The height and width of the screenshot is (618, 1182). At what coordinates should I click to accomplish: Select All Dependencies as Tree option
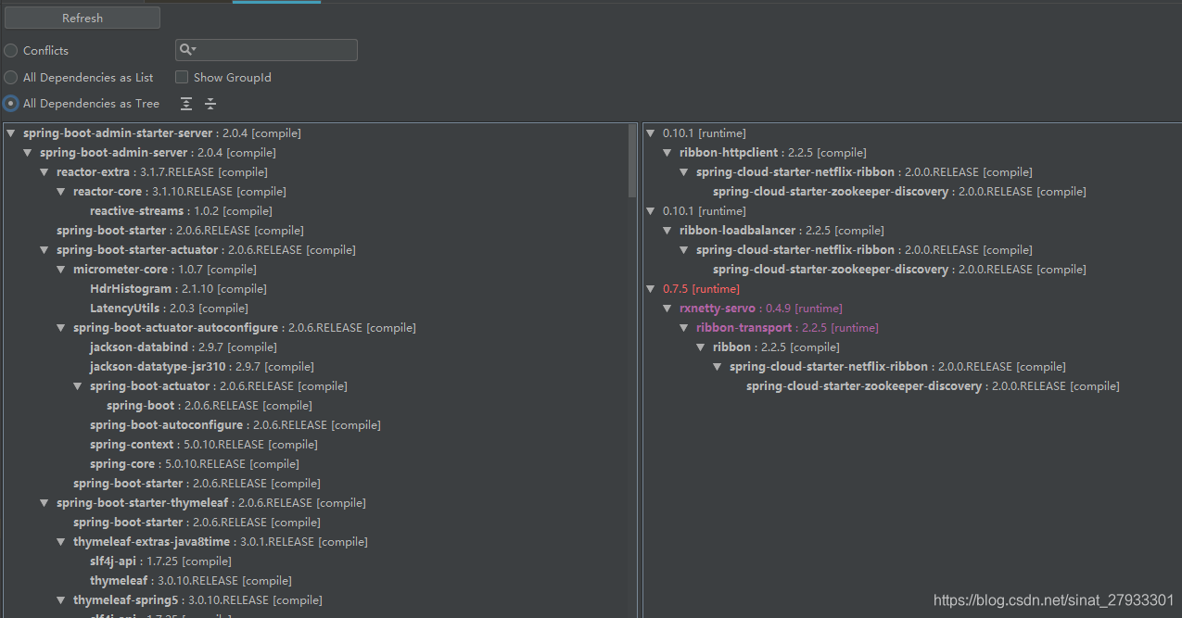[x=11, y=104]
